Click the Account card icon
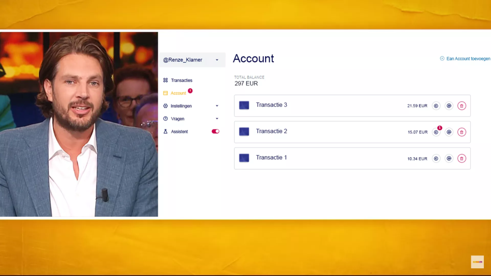The height and width of the screenshot is (276, 491). pos(165,93)
